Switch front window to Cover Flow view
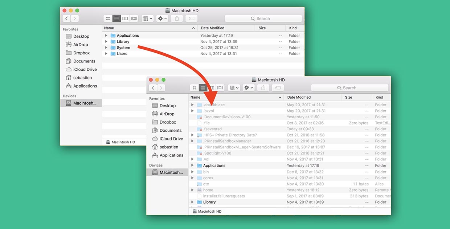 (220, 88)
